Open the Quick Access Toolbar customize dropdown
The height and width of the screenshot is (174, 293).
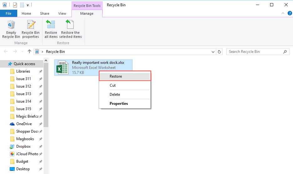(x=28, y=5)
